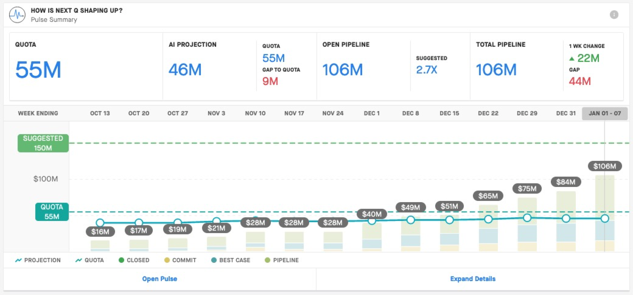Open the info icon in header
Screen dimensions: 633x295
click(614, 15)
